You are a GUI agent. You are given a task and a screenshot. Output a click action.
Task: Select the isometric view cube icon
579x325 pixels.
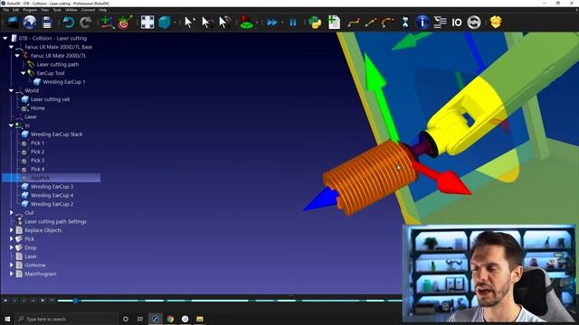tap(165, 23)
